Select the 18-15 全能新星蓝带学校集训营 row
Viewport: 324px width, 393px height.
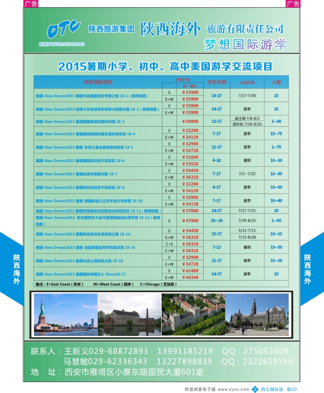pos(161,247)
